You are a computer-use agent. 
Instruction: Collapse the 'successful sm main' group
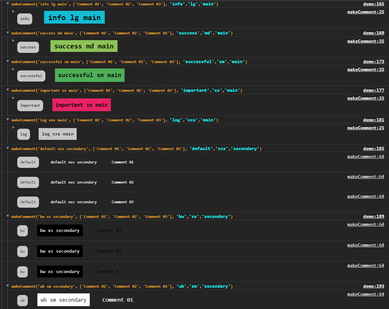pos(7,61)
